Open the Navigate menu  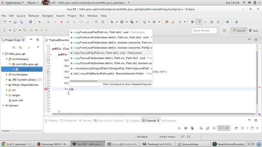[x=47, y=16]
